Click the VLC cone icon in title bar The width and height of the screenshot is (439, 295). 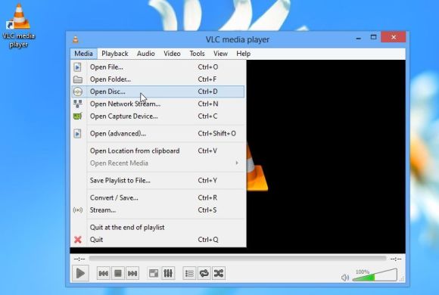[76, 39]
